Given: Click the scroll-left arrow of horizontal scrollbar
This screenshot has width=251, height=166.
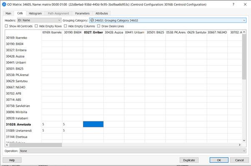Looking at the screenshot, I should (x=7, y=145).
